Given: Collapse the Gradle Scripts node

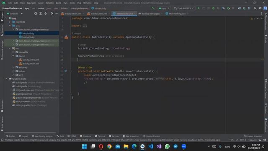Looking at the screenshot, I should click(x=7, y=79).
